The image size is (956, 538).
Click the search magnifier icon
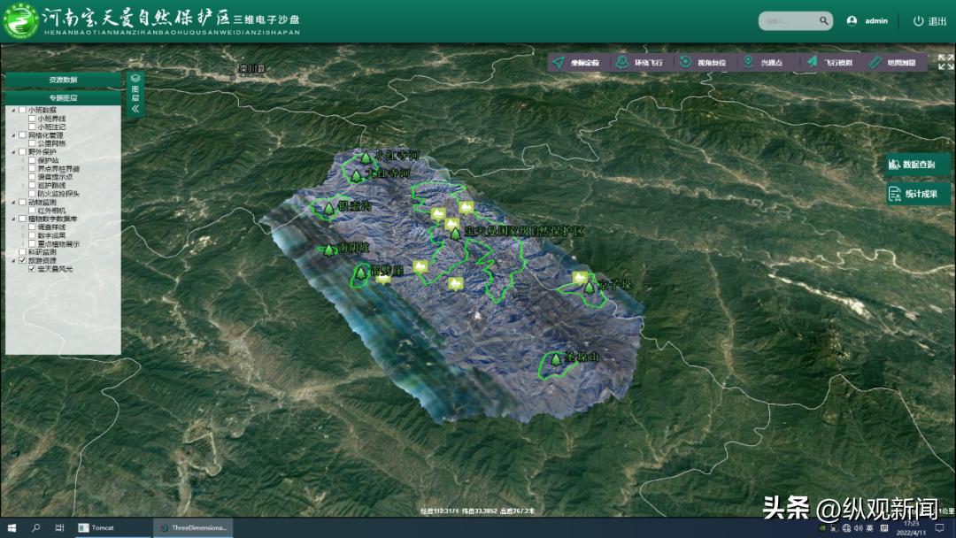pyautogui.click(x=823, y=20)
